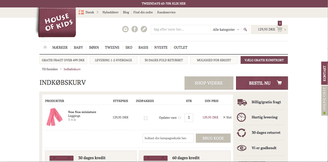Click the refresh icon beside Opdater vare

[x=180, y=118]
